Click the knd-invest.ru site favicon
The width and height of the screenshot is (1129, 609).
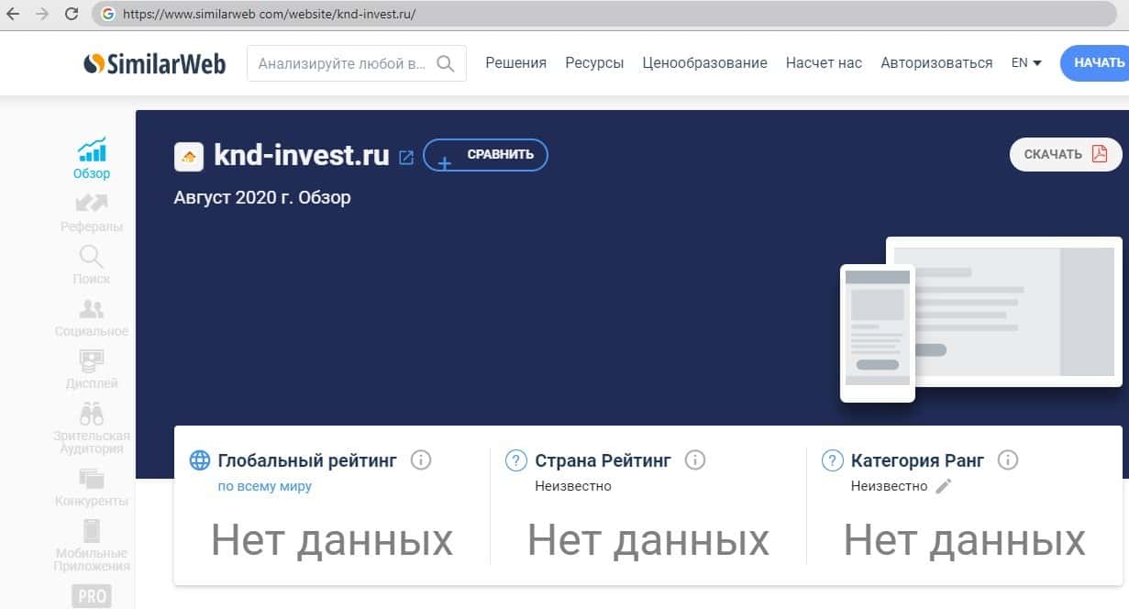pos(189,157)
